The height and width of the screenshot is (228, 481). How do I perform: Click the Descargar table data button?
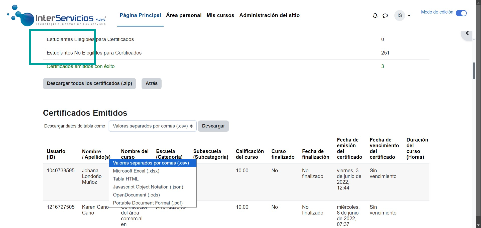[213, 126]
